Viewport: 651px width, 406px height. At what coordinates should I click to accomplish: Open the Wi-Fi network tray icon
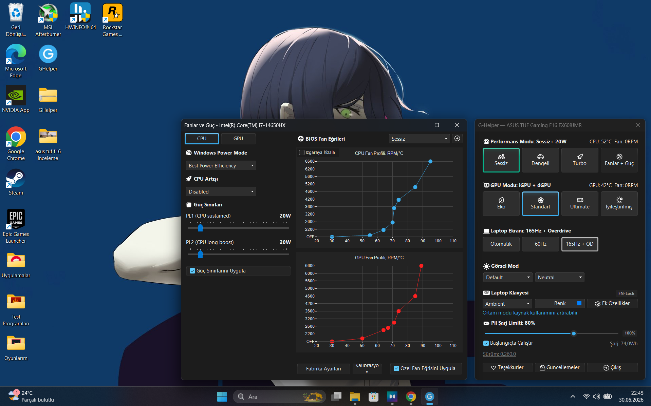(x=586, y=397)
